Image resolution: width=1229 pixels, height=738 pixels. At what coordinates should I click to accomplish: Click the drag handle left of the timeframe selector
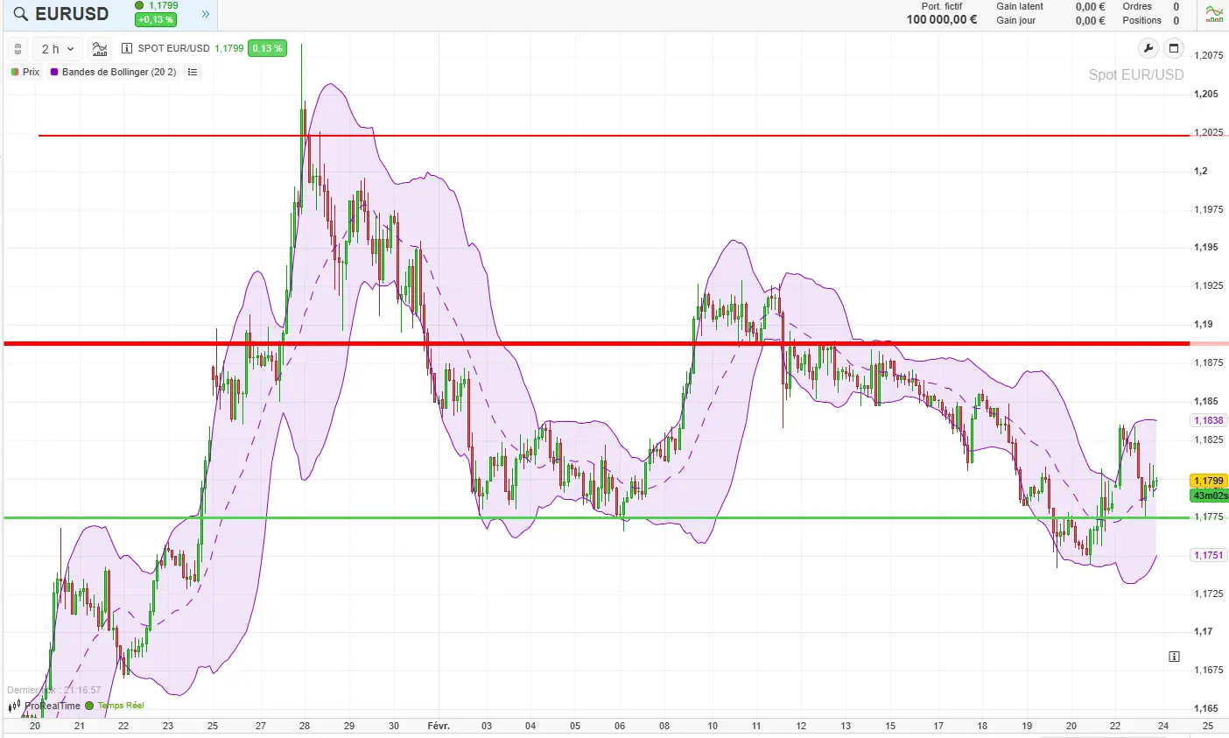17,48
